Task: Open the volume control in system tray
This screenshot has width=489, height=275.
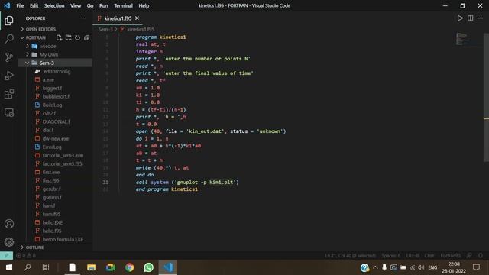Action: pyautogui.click(x=421, y=267)
